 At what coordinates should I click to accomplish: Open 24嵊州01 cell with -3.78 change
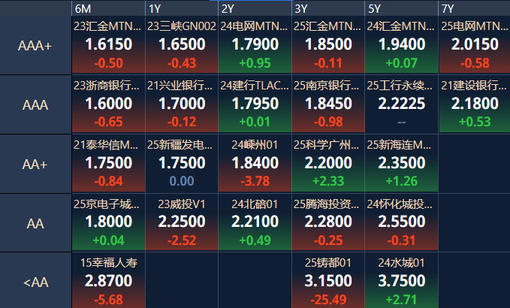pyautogui.click(x=255, y=163)
